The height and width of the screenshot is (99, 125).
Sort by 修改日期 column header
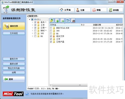[119, 25]
